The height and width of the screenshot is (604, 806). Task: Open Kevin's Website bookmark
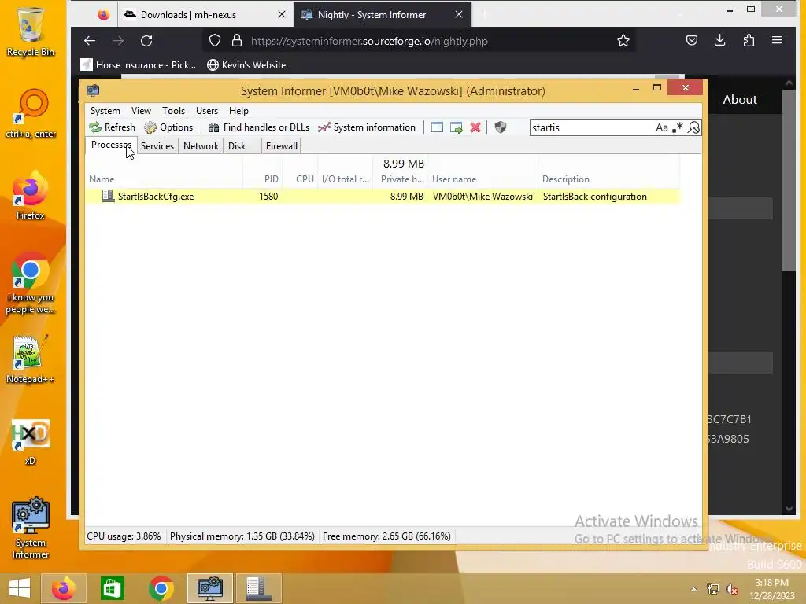pos(246,65)
